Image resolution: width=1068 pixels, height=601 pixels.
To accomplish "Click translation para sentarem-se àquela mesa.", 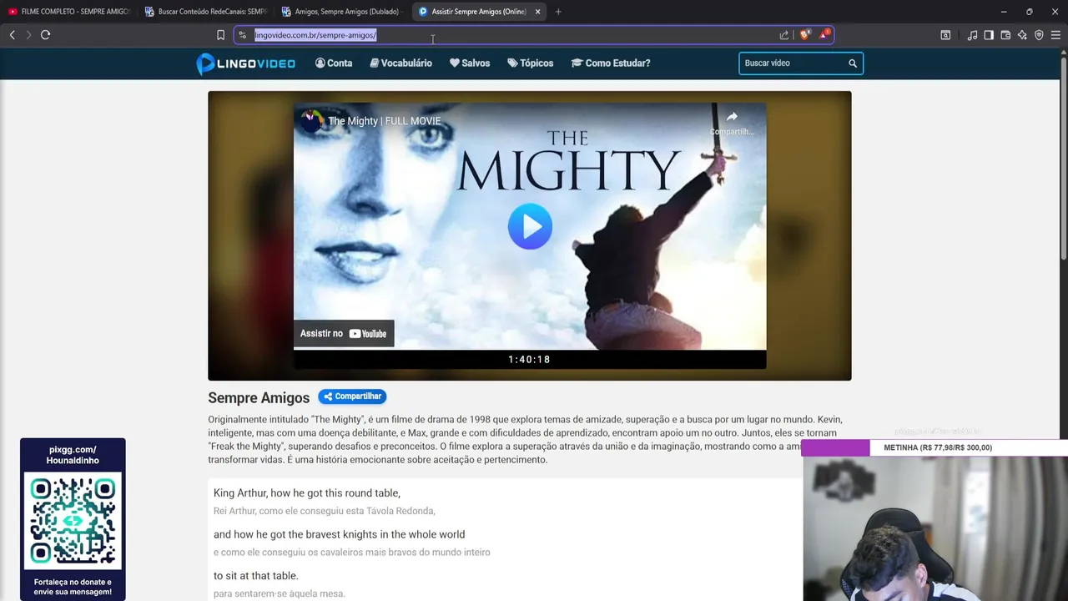I will [x=280, y=593].
